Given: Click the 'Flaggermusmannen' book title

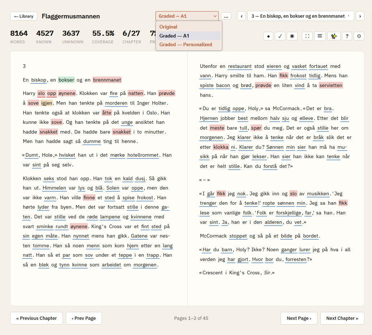Looking at the screenshot, I should coord(71,16).
